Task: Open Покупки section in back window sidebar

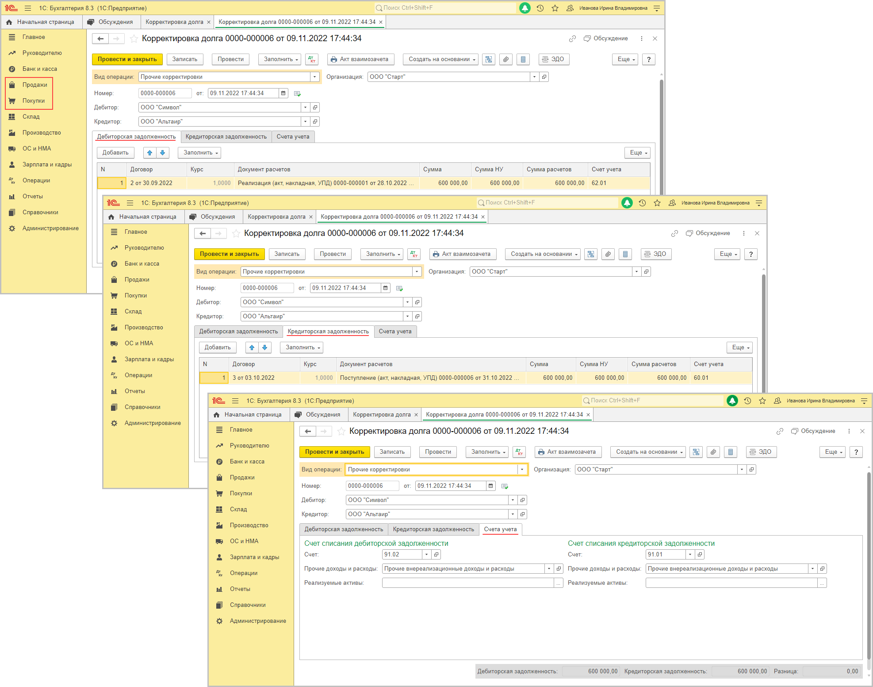Action: point(34,101)
